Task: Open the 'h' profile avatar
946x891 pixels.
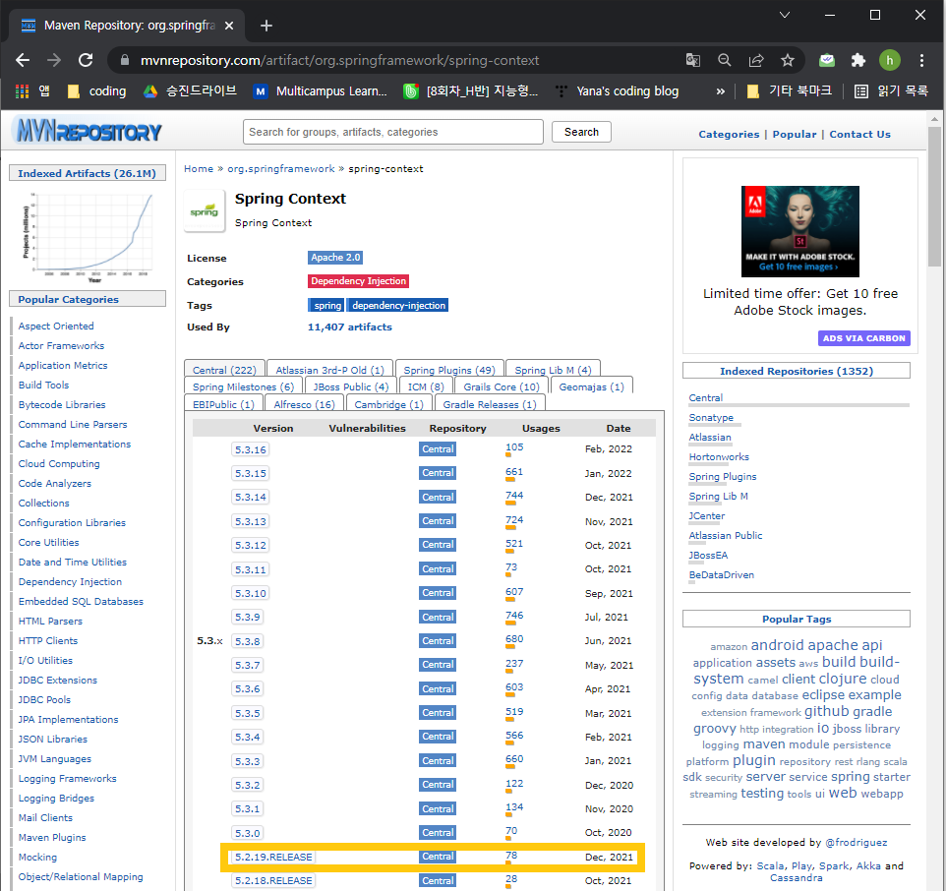Action: point(889,60)
